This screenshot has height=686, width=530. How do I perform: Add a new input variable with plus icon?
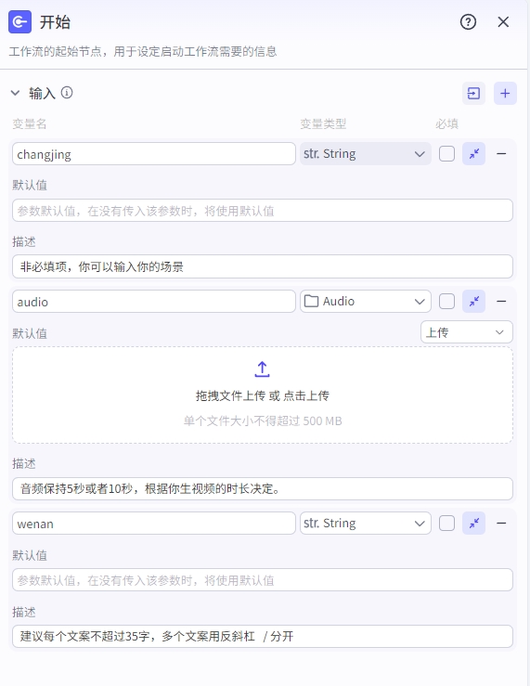[x=505, y=93]
